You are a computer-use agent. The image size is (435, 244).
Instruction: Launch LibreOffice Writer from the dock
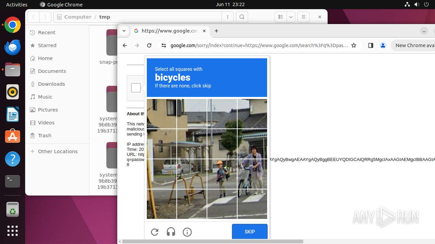click(x=13, y=114)
